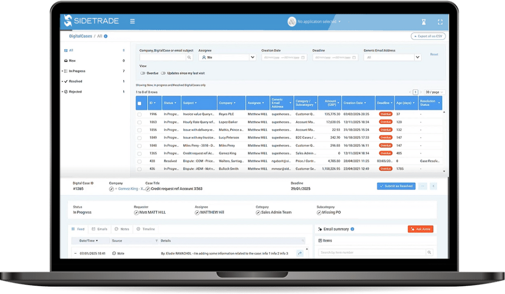Screen dimensions: 505x294
Task: Click the Ask Aimie button
Action: [420, 229]
